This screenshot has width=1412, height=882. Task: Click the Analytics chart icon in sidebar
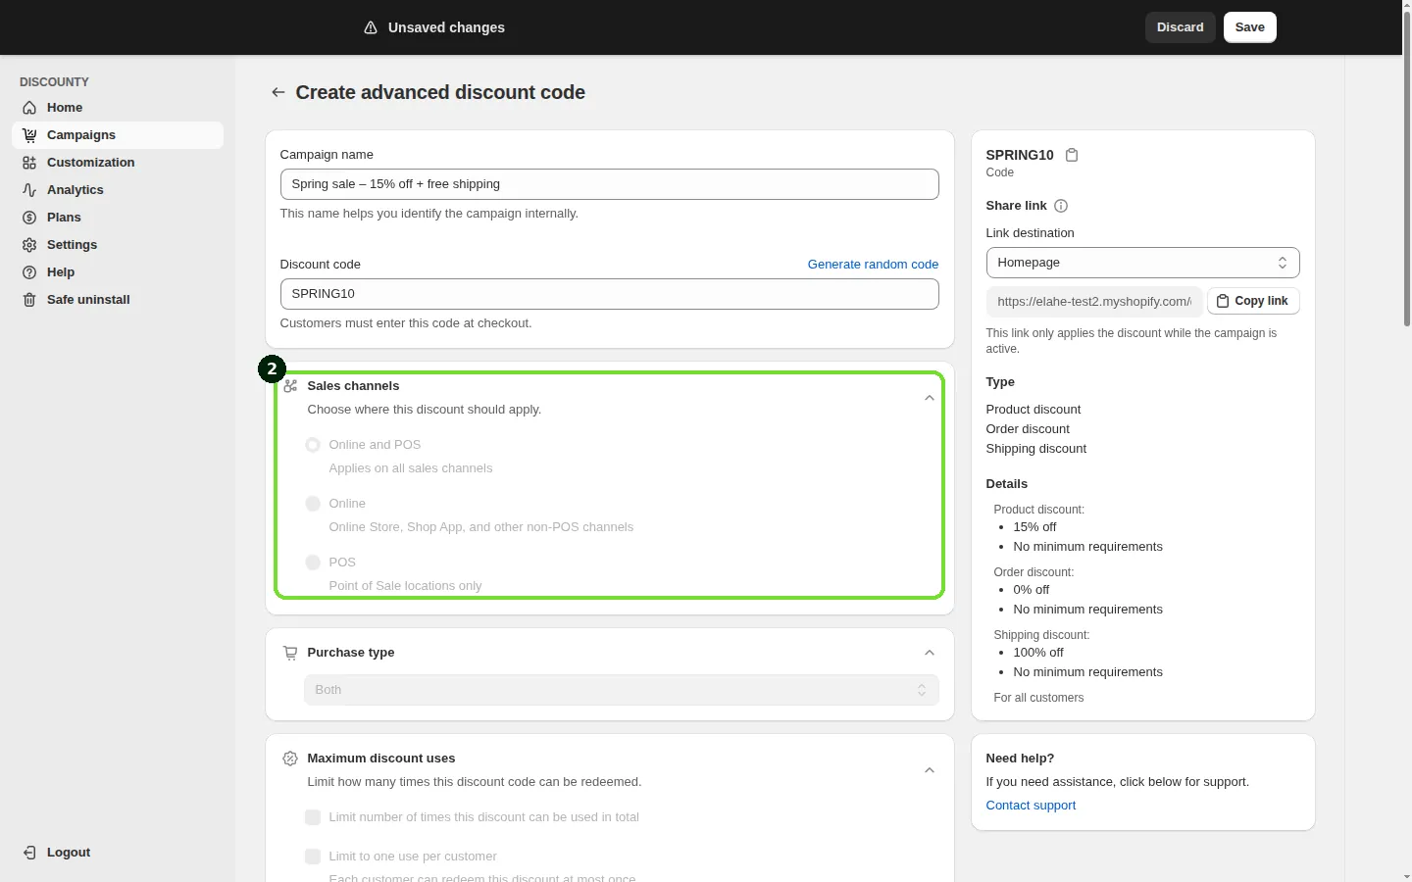coord(29,190)
